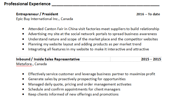Screen dimensions: 177x98
Task: Click the Advertising my site bullet line
Action: coord(93,34)
